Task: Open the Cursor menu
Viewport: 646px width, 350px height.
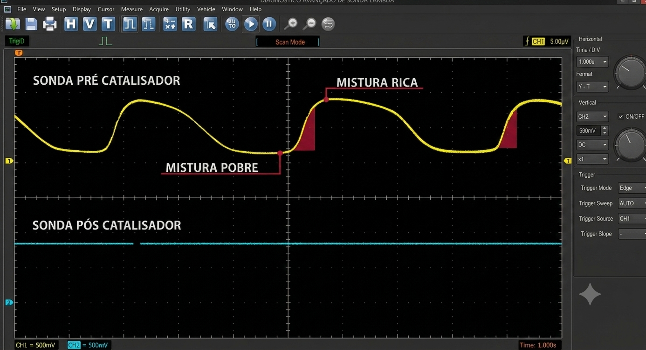Action: click(106, 9)
